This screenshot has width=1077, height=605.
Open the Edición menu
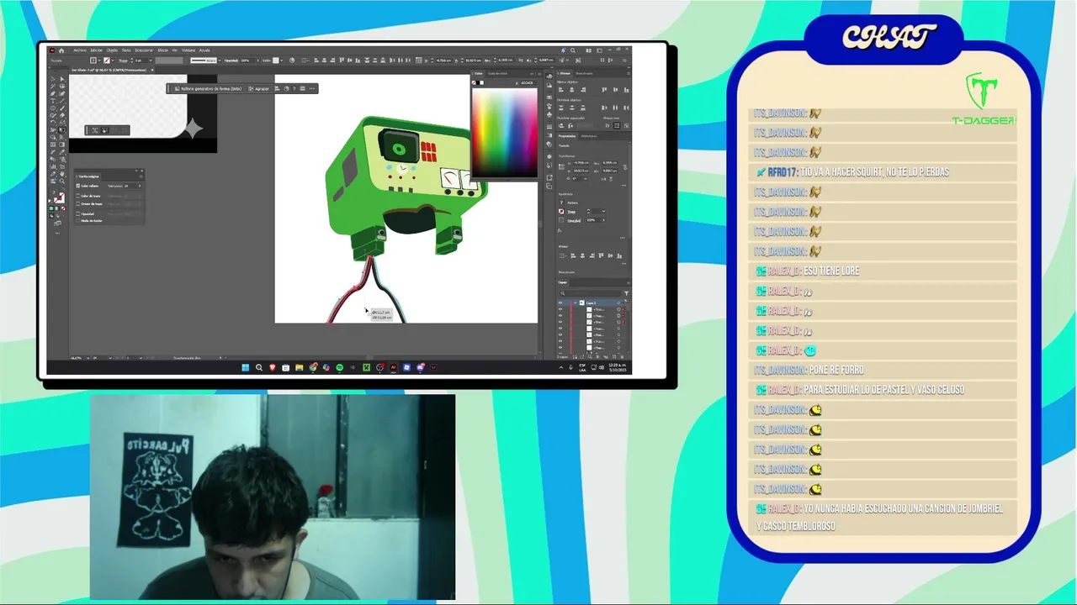[x=97, y=50]
